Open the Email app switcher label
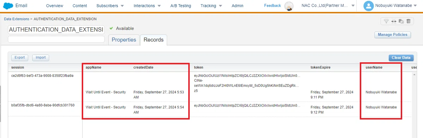The width and height of the screenshot is (423, 138). 22,6
